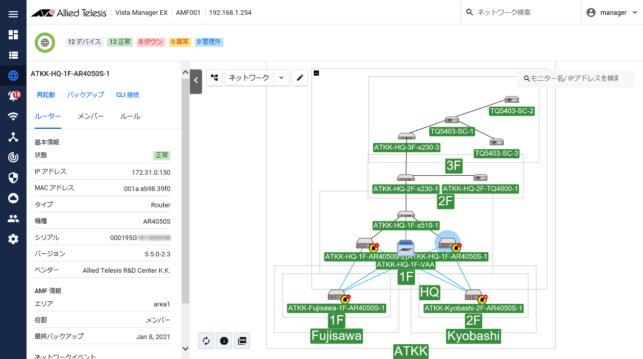Click the pencil edit map icon
The height and width of the screenshot is (359, 643).
pyautogui.click(x=300, y=78)
